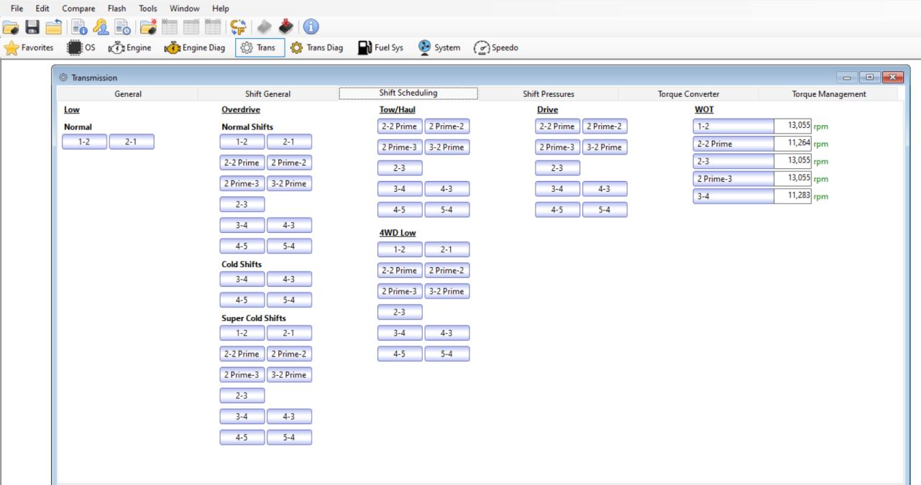The height and width of the screenshot is (485, 921).
Task: Open the Engine Diag section
Action: click(195, 48)
